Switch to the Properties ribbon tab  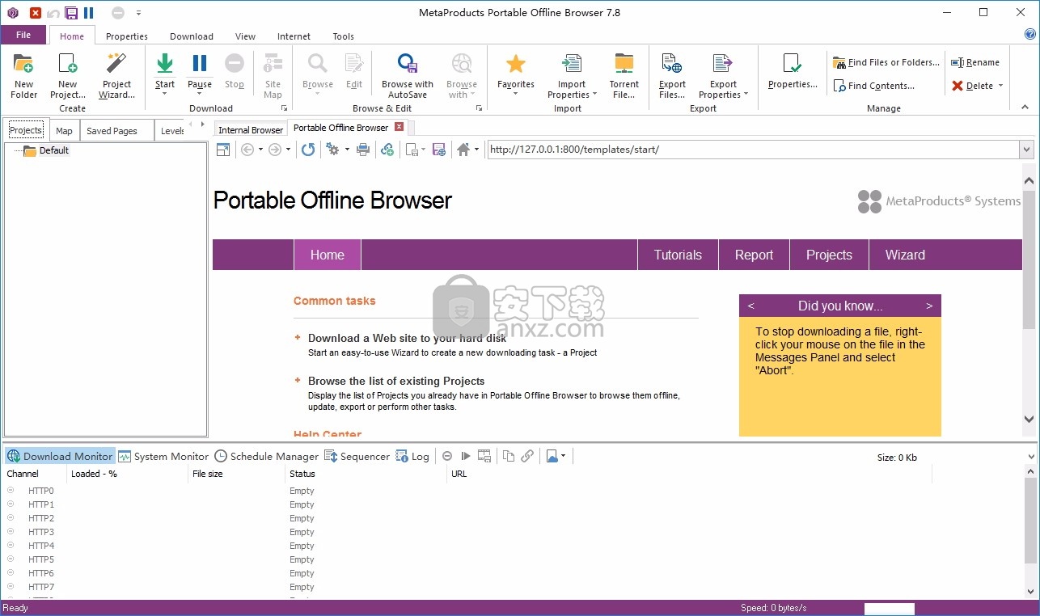point(127,36)
